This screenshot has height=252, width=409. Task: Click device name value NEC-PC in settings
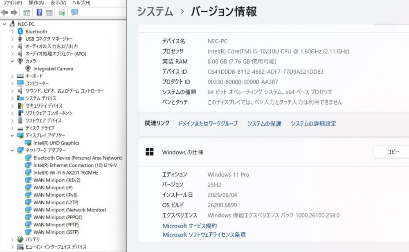217,41
